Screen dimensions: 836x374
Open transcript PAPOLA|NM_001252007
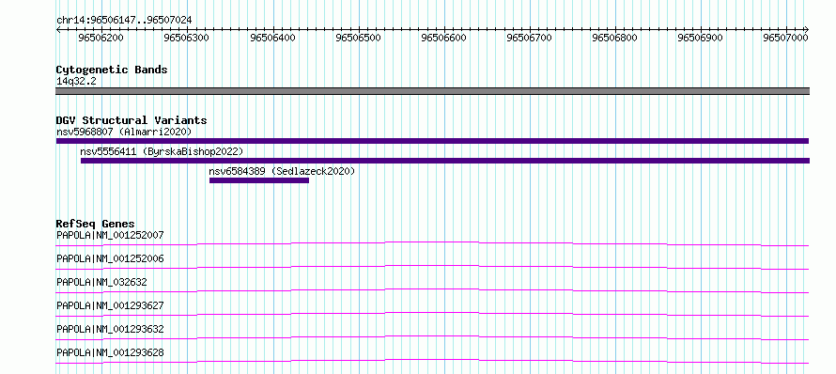[110, 235]
